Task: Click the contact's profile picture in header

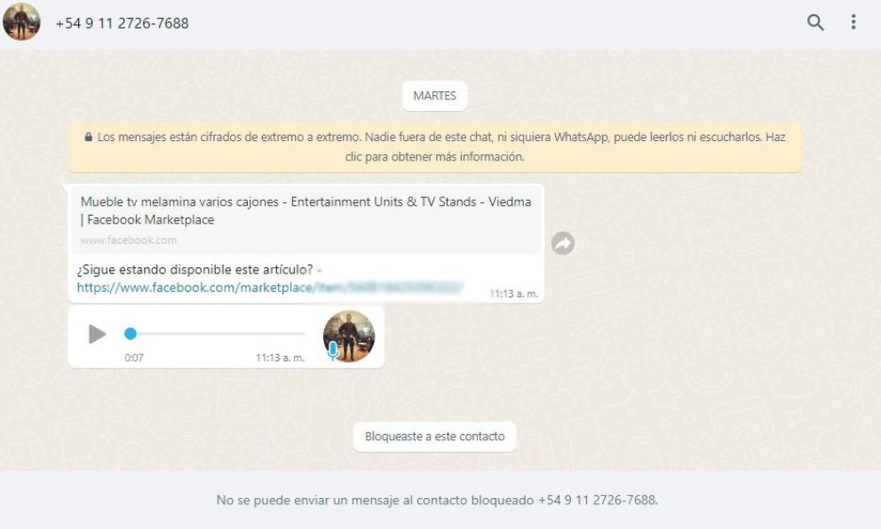Action: point(21,22)
